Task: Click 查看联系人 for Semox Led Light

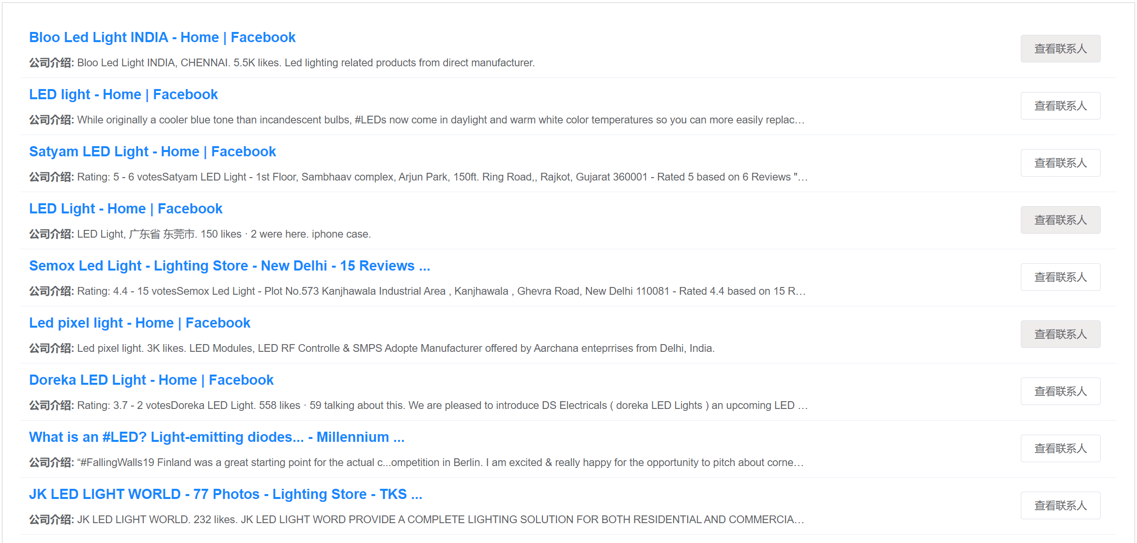Action: pyautogui.click(x=1060, y=277)
